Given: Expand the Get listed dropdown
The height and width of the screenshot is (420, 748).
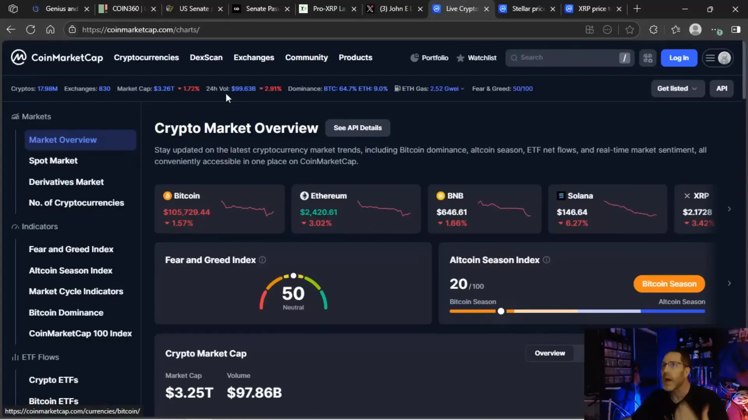Looking at the screenshot, I should pos(677,89).
